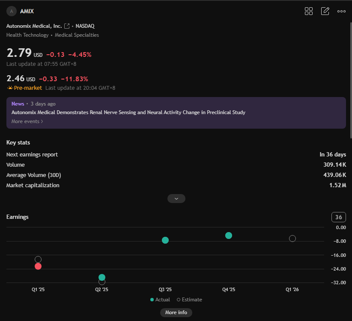Click the Q2 '25 axis label
352x321 pixels.
point(101,289)
